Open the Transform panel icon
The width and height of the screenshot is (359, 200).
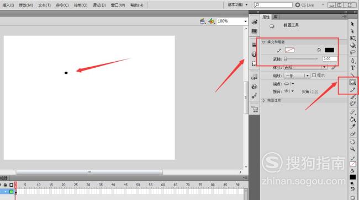tap(254, 63)
